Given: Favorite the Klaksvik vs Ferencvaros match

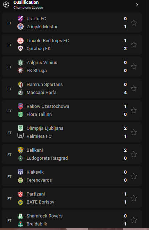Looking at the screenshot, I should [x=134, y=176].
